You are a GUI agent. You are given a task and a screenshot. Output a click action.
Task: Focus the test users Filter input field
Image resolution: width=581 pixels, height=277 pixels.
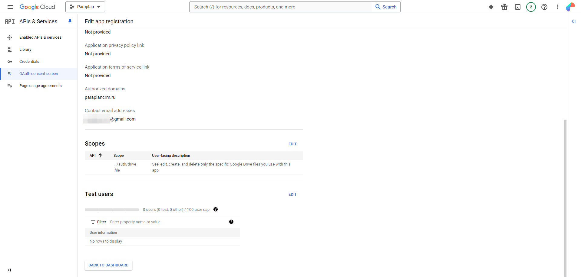pyautogui.click(x=167, y=222)
